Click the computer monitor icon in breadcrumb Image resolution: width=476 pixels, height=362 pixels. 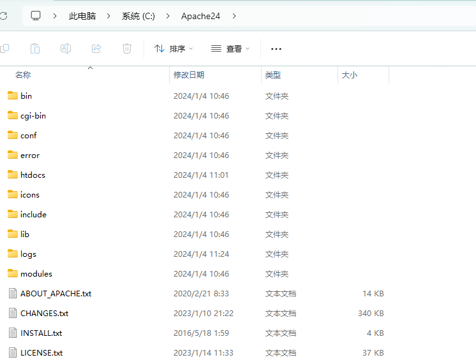(36, 16)
